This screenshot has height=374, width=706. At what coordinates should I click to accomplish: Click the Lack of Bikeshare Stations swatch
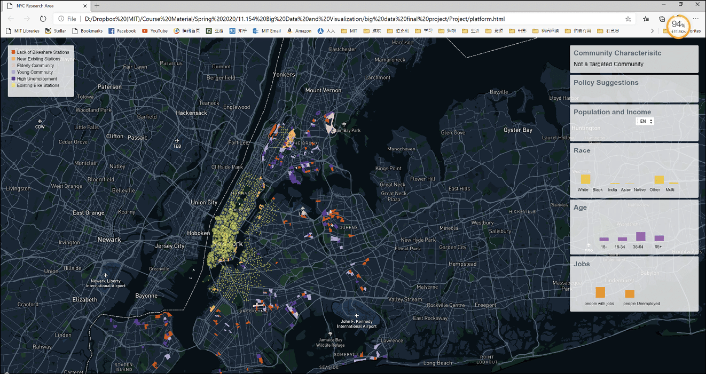13,52
